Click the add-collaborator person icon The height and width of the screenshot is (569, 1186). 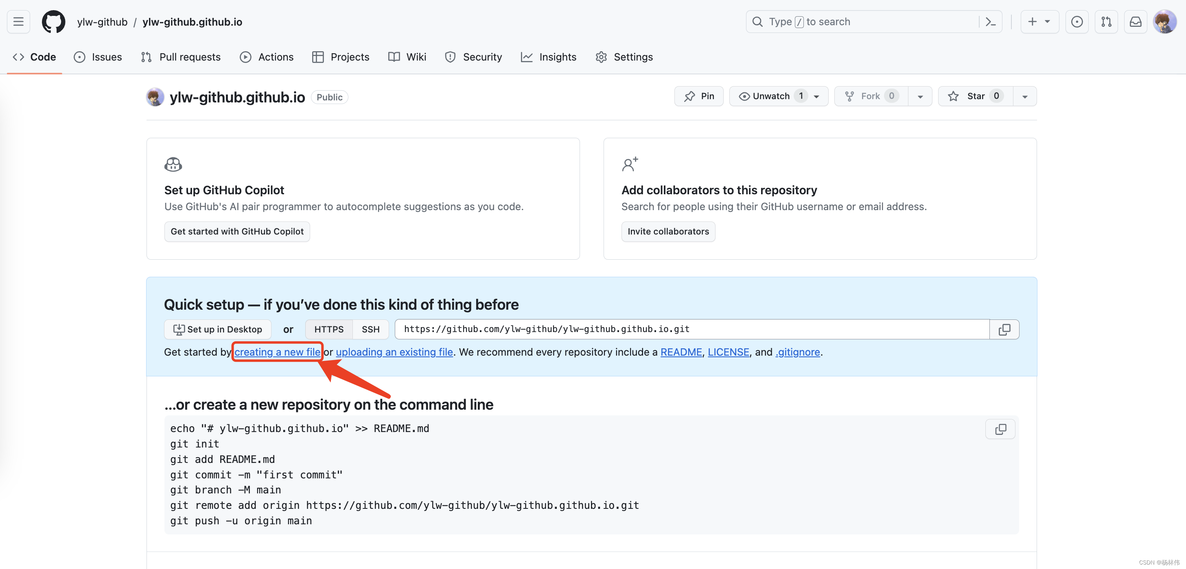tap(630, 164)
